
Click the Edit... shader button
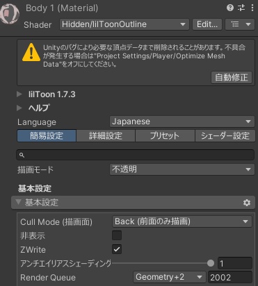tap(207, 24)
